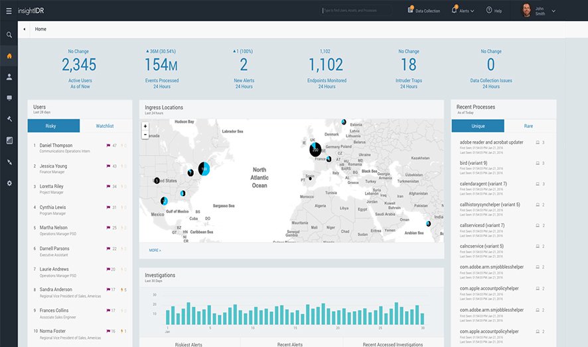Open the monitor assets icon in sidebar

[9, 98]
